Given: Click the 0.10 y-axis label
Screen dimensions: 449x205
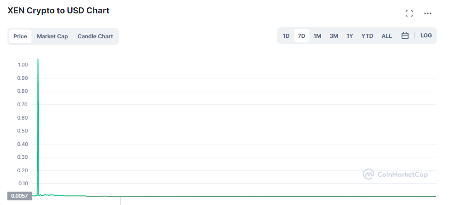Looking at the screenshot, I should point(23,183).
